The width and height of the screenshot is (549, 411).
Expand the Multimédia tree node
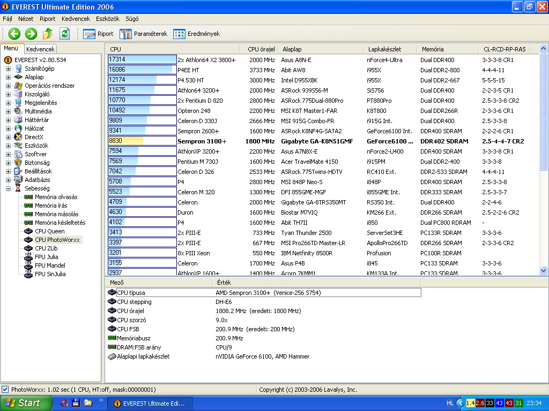point(8,111)
